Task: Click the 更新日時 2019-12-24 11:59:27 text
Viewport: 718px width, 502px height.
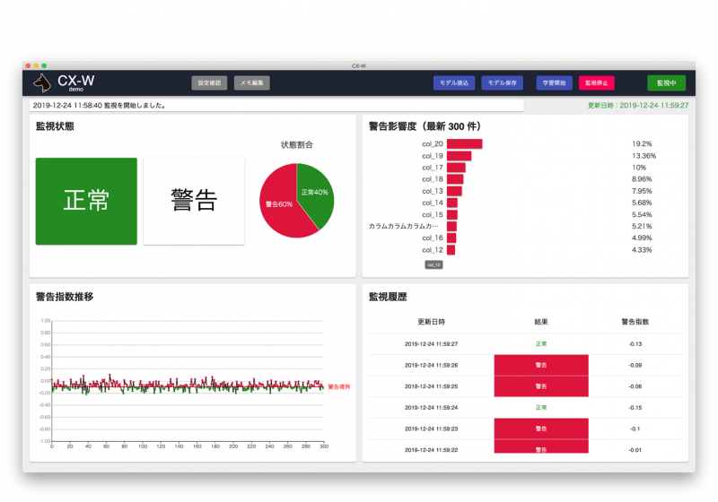Action: pyautogui.click(x=638, y=105)
